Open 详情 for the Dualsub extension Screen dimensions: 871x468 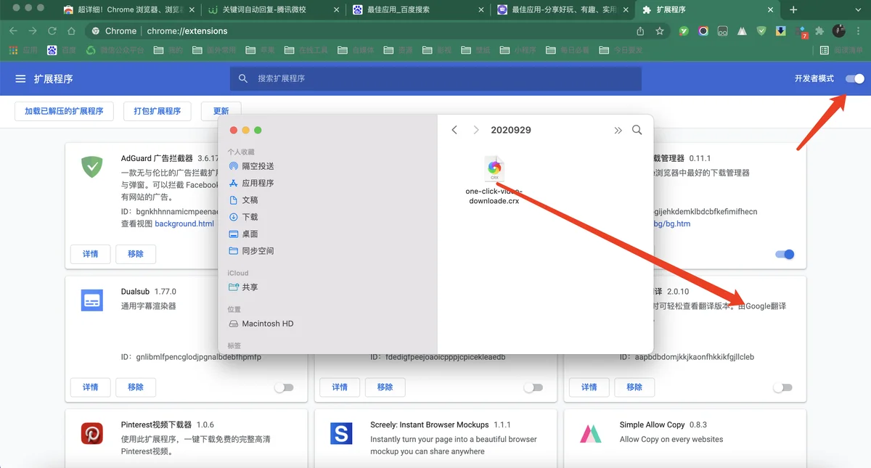pyautogui.click(x=91, y=387)
